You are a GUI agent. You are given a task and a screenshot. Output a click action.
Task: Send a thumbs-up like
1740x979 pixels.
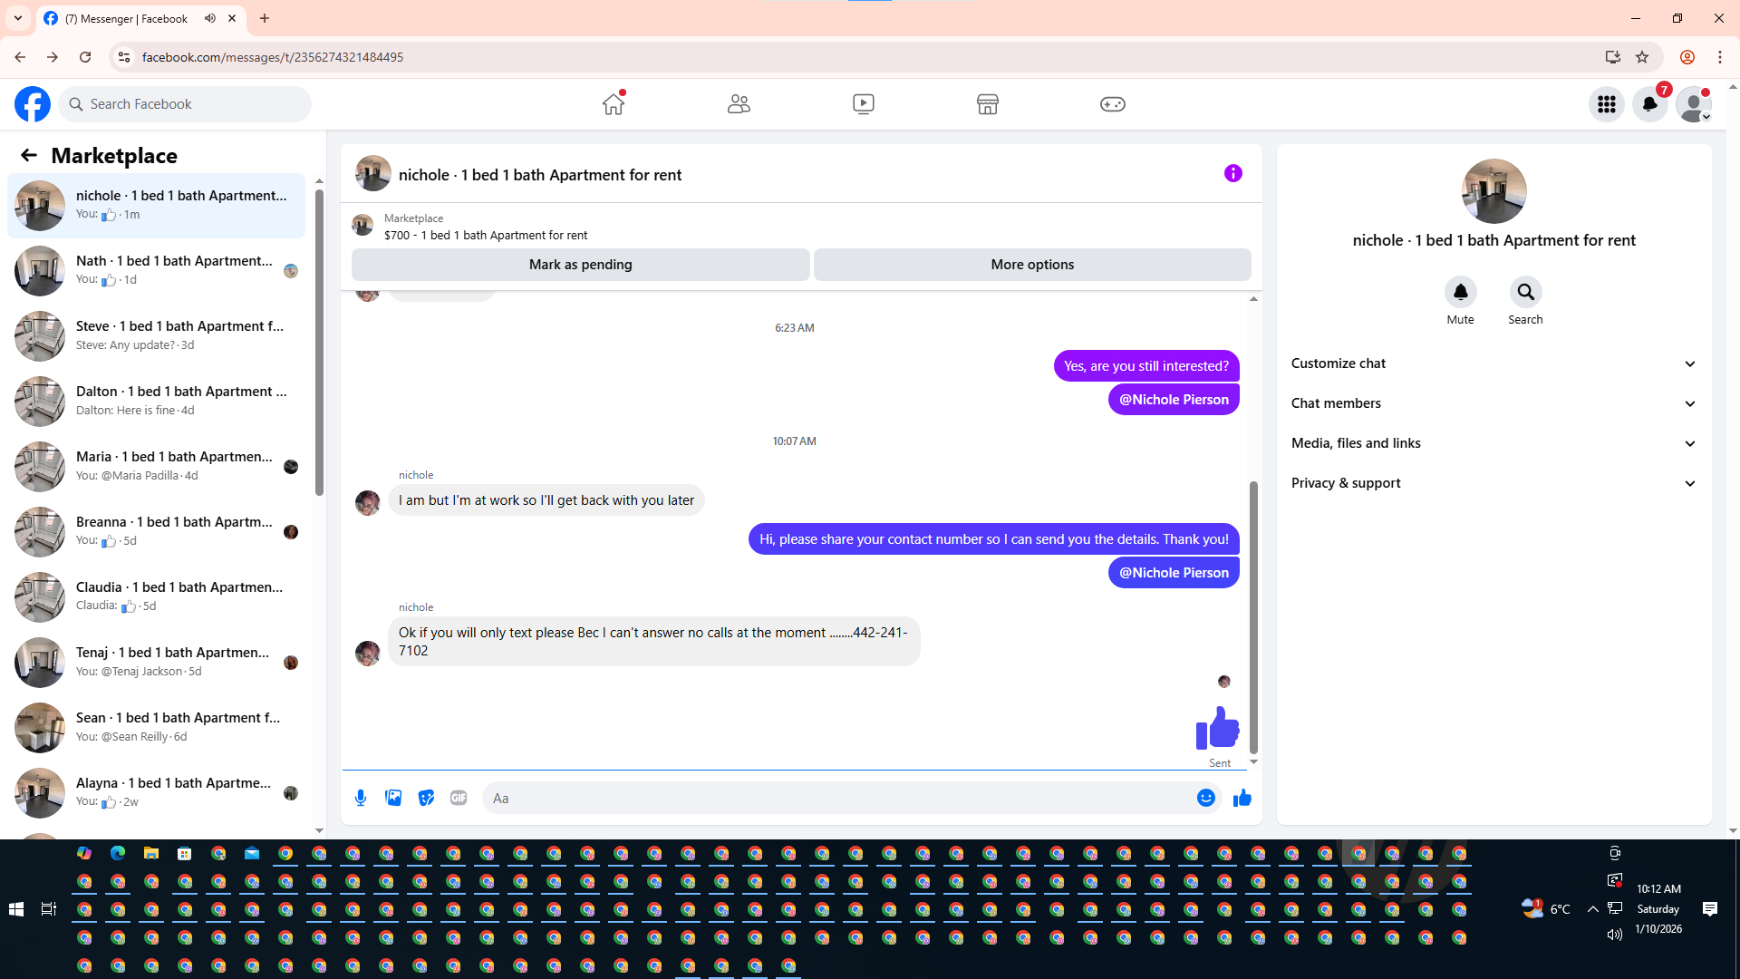1242,798
